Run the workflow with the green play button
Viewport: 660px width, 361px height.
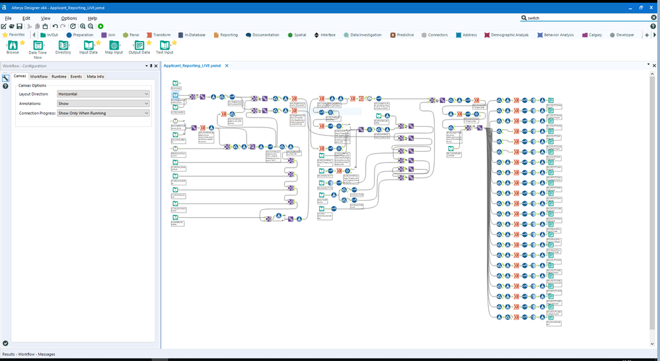101,26
